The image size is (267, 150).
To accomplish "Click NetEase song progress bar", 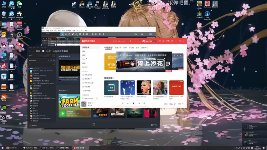I will (x=133, y=106).
